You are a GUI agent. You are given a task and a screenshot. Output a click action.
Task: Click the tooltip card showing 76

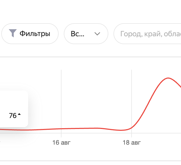14,109
